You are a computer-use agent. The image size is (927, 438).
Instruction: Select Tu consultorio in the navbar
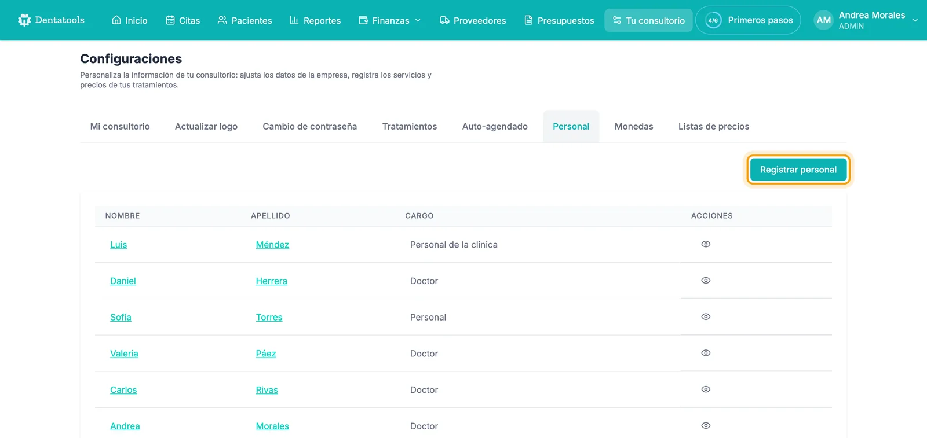click(x=648, y=20)
